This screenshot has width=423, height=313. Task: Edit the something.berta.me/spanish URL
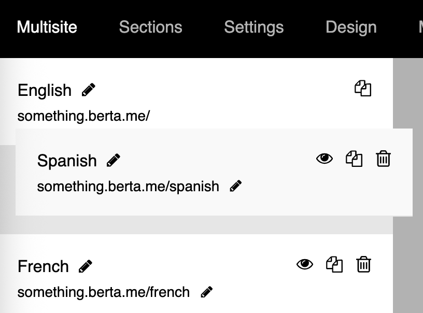[235, 186]
